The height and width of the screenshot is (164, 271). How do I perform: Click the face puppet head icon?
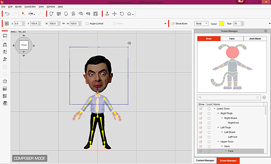[x=73, y=14]
